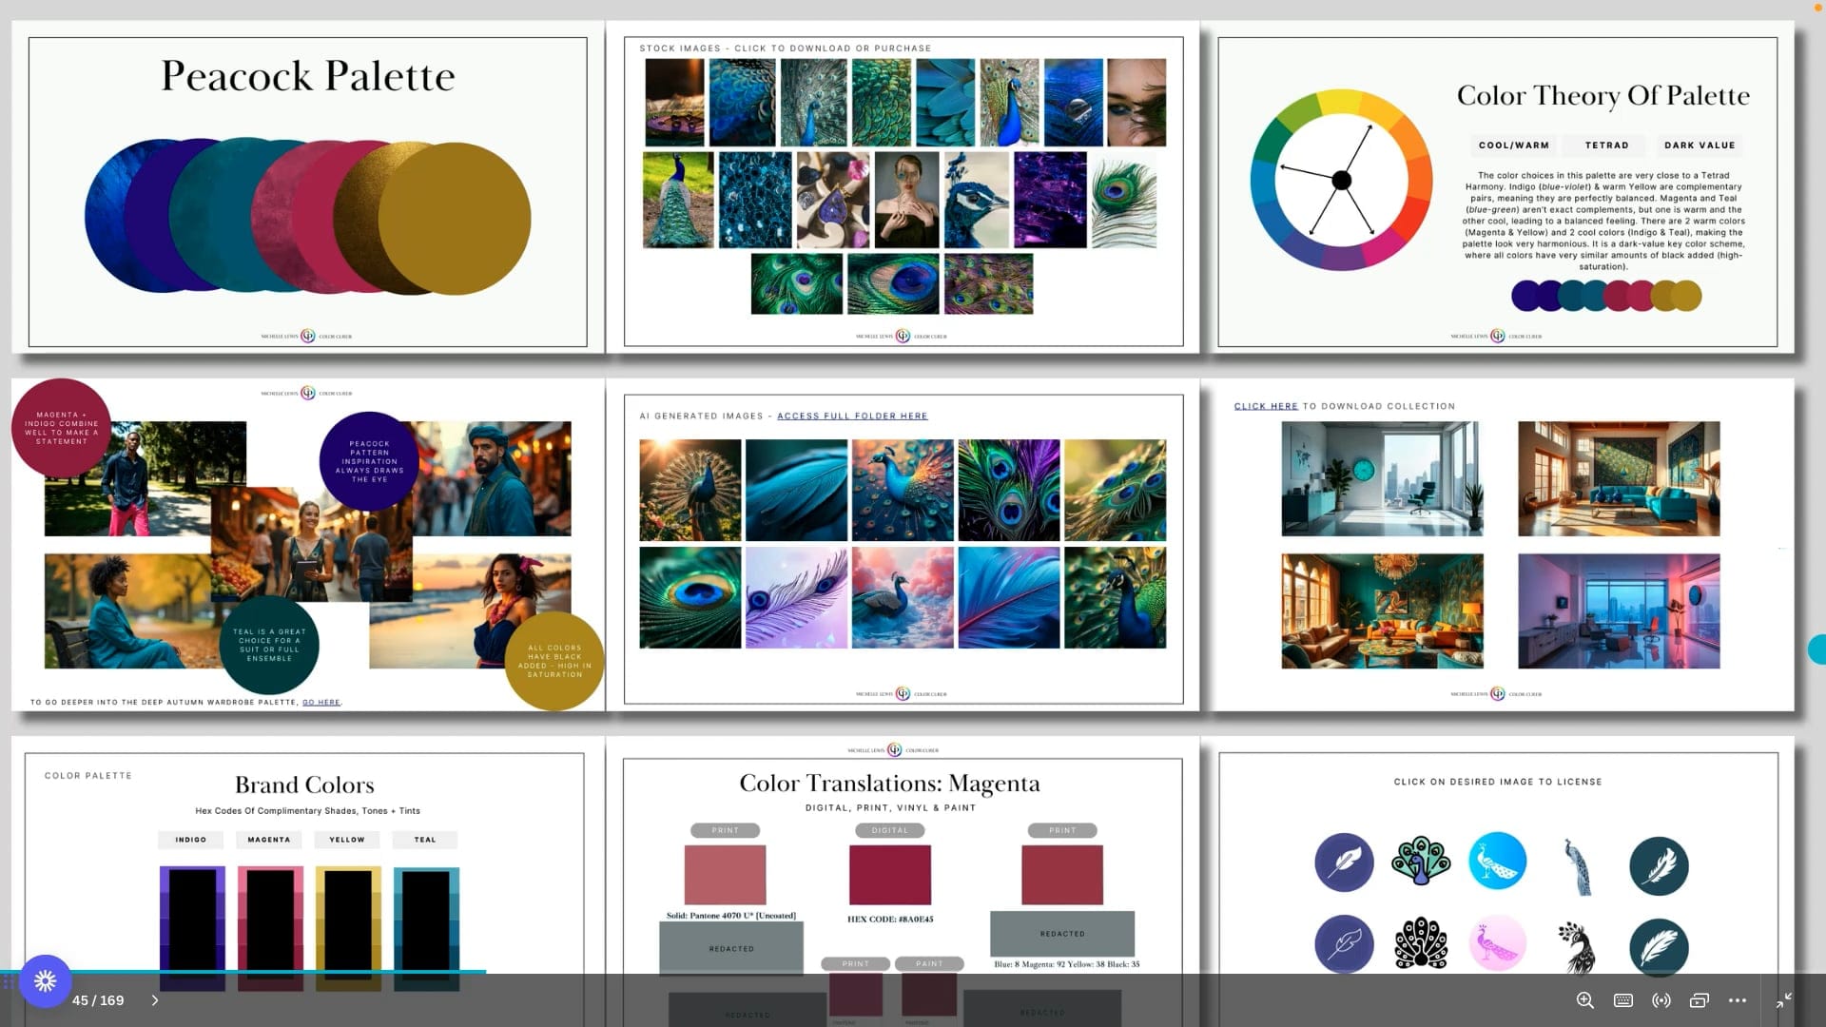Click the DARK VALUE tag
This screenshot has height=1027, width=1826.
tap(1700, 145)
